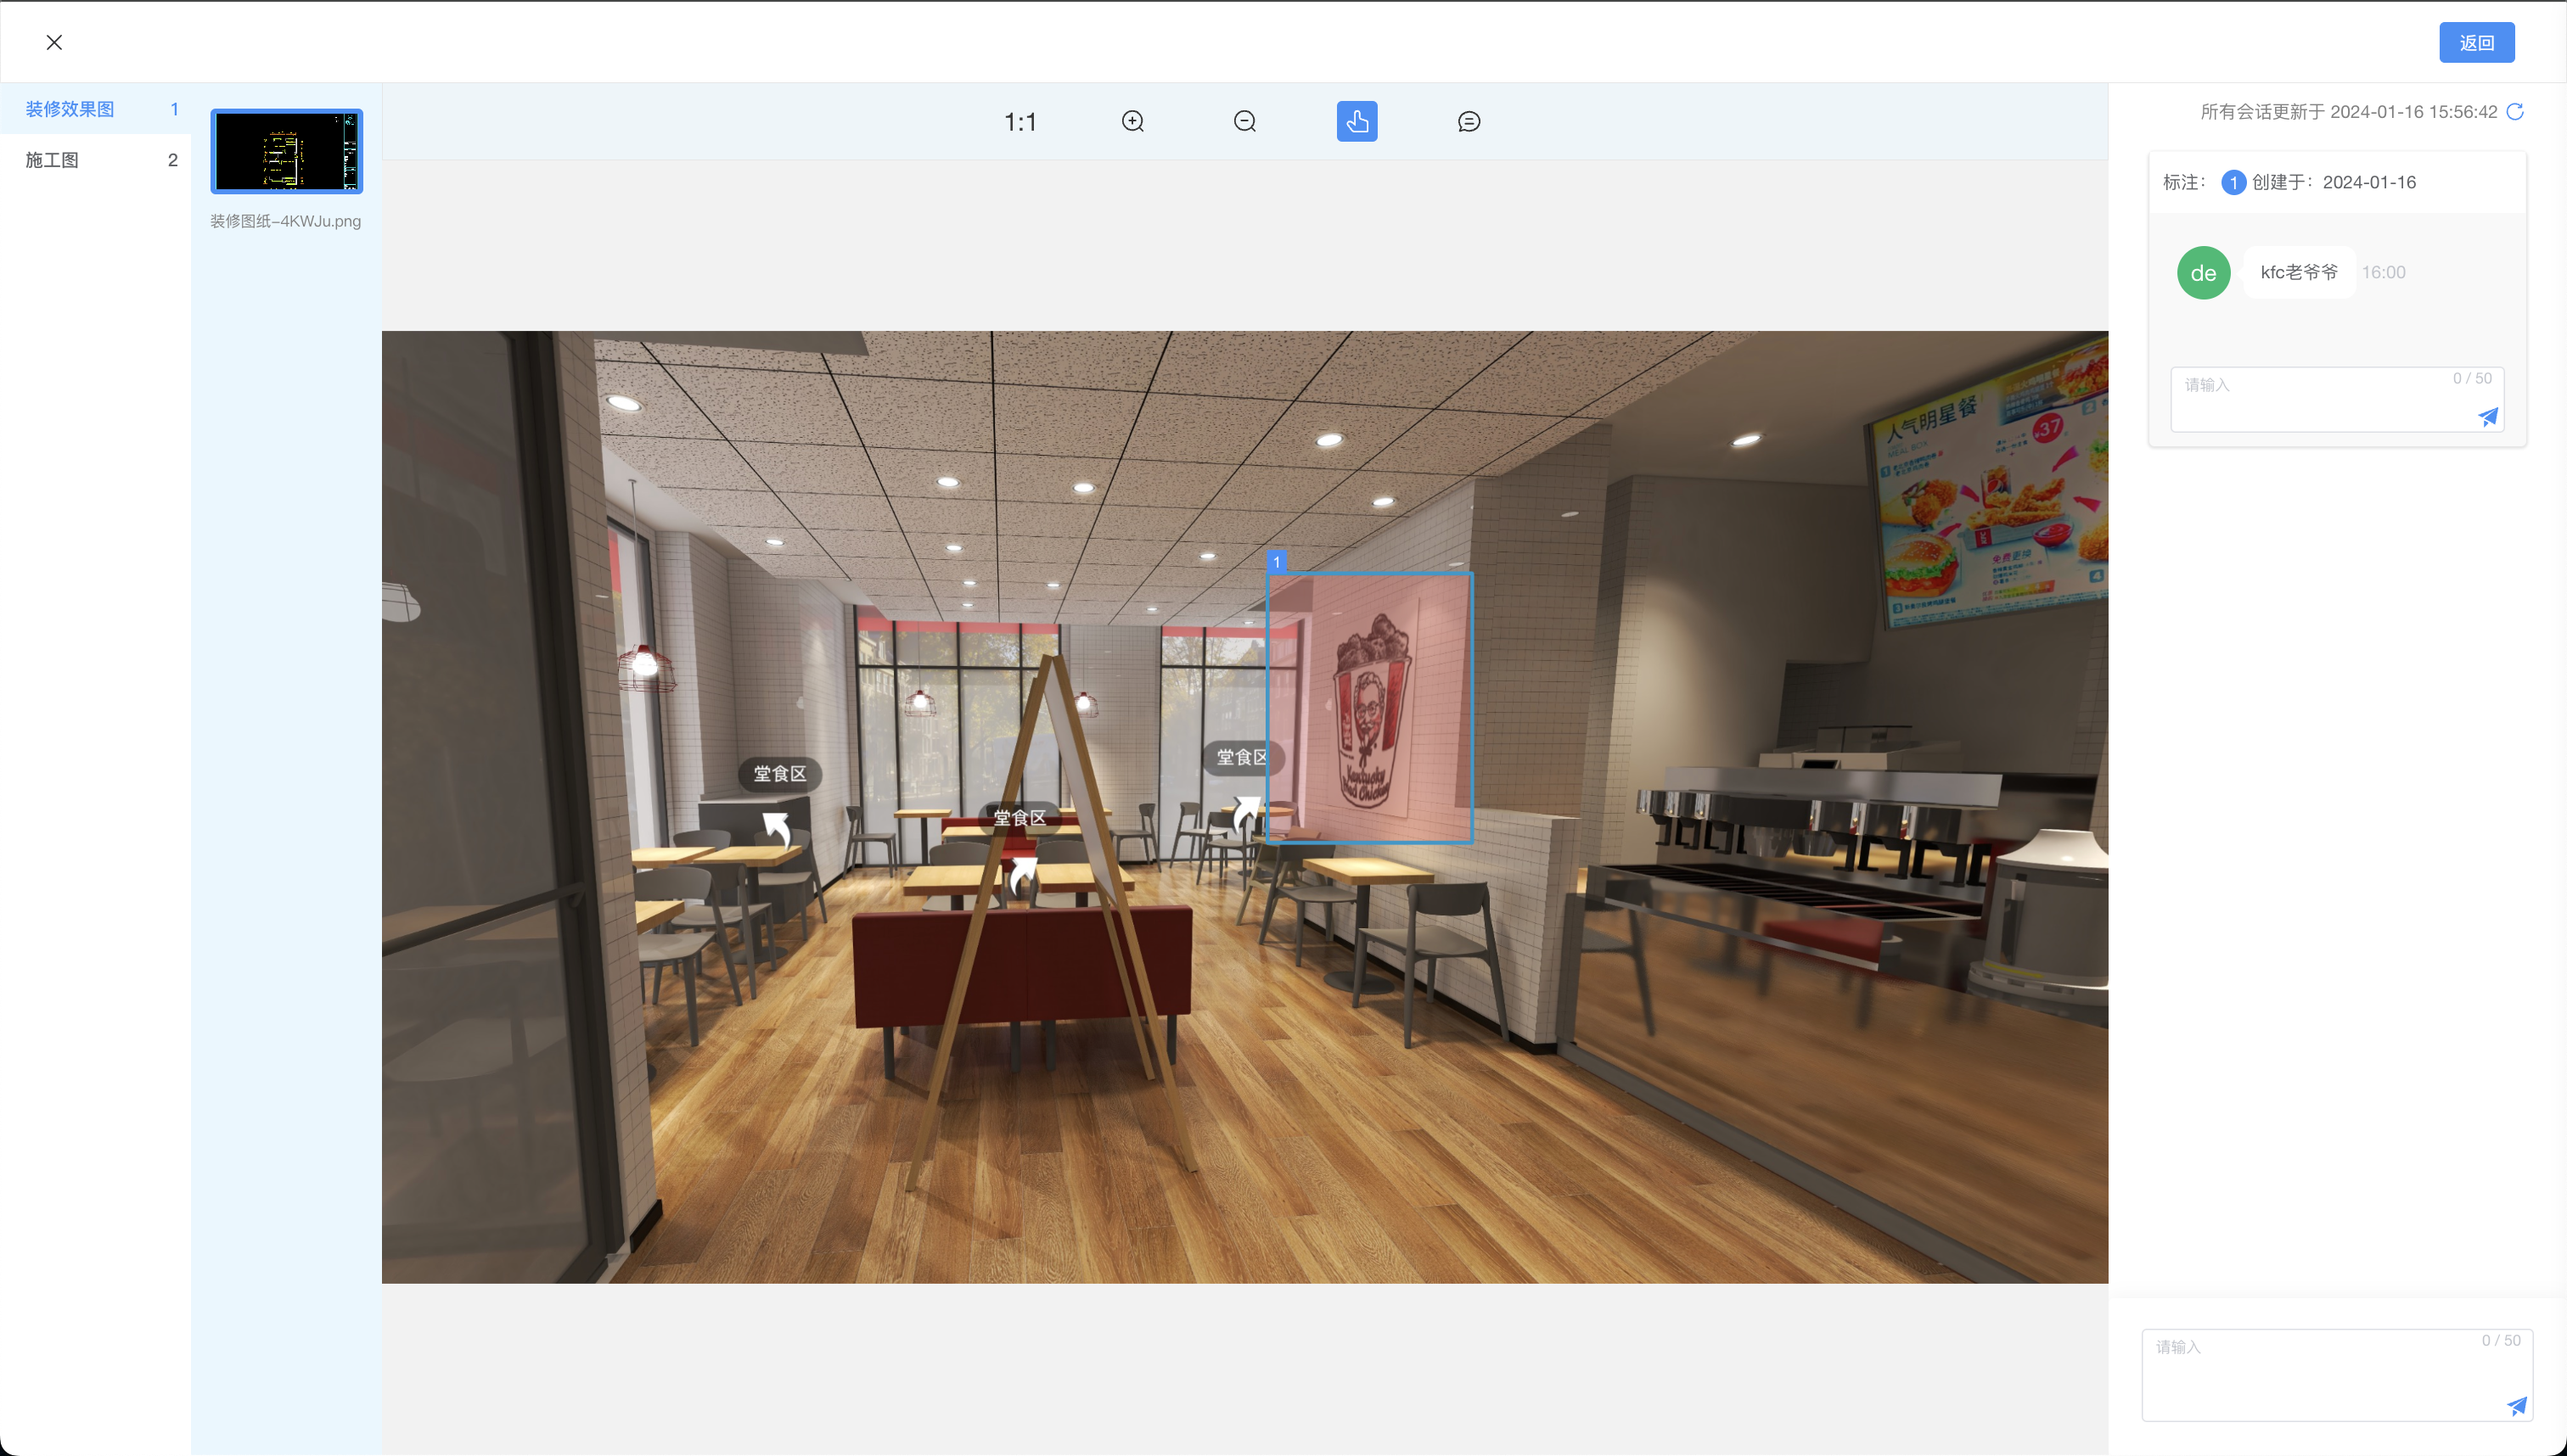Toggle the hand pan tool

(x=1357, y=122)
